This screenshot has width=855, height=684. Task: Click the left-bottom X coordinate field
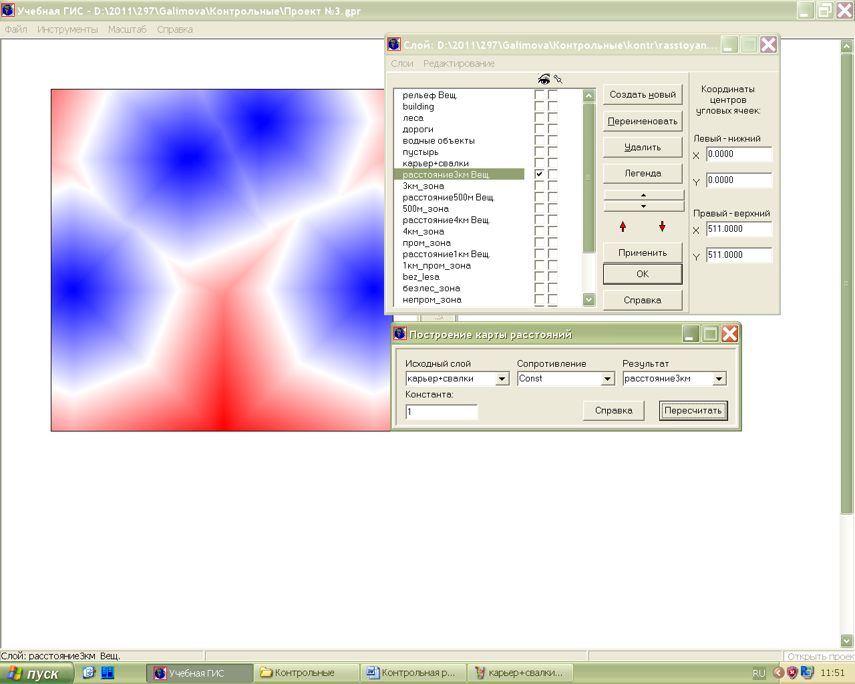(739, 154)
